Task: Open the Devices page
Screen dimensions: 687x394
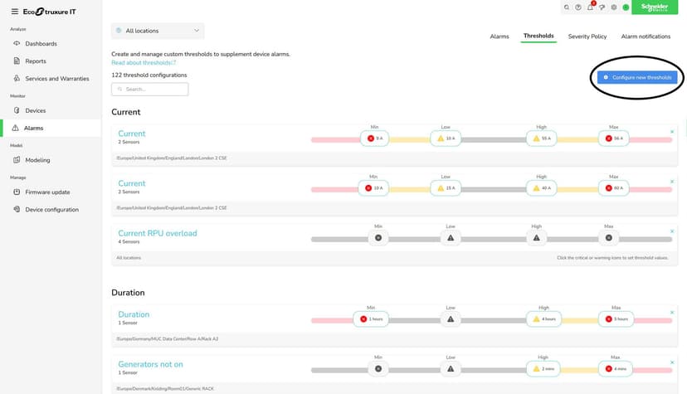Action: pos(36,110)
